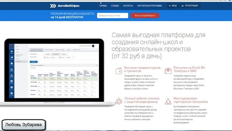Screen dimensions: 232x131
Task: Click the АвтоВебОфис logo
Action: click(65, 6)
